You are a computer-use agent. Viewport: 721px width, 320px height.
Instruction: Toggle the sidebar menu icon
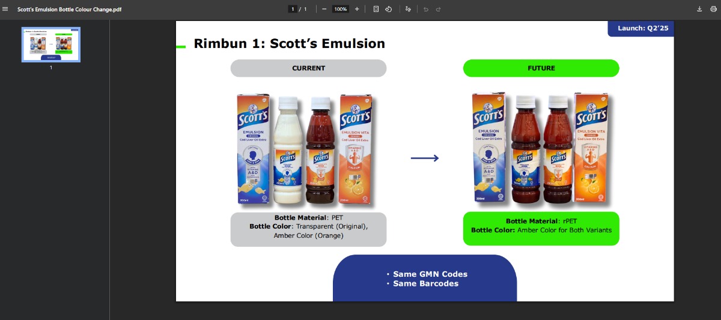point(5,9)
